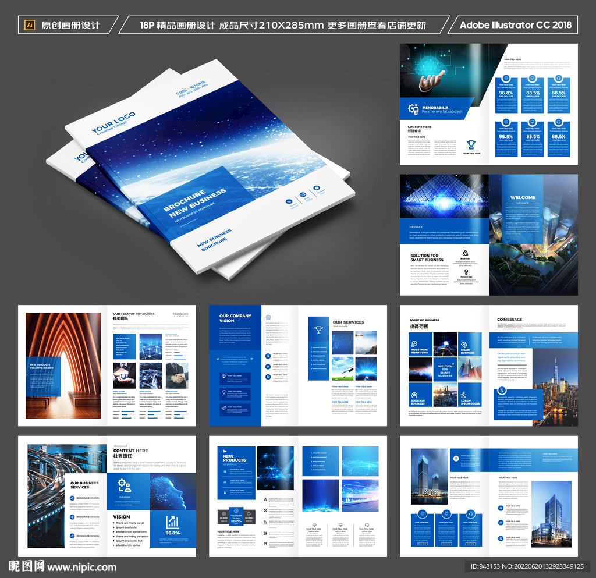Select the glass pyramid photo
This screenshot has height=578, width=596.
[444, 196]
